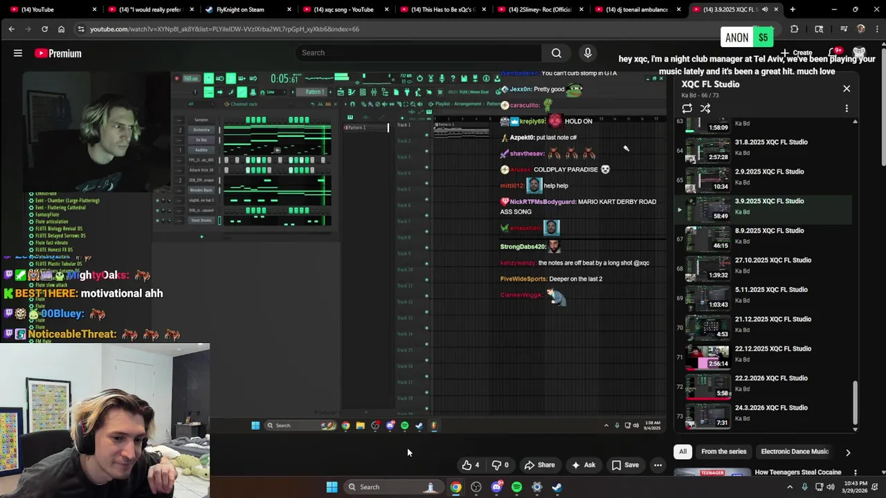Click the Share button
Viewport: 886px width, 498px height.
(x=539, y=465)
